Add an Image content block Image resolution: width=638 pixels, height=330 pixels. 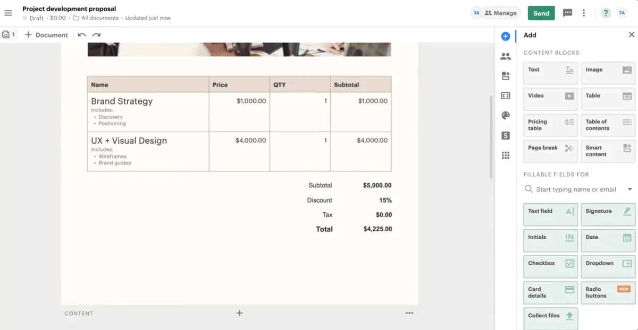tap(608, 73)
